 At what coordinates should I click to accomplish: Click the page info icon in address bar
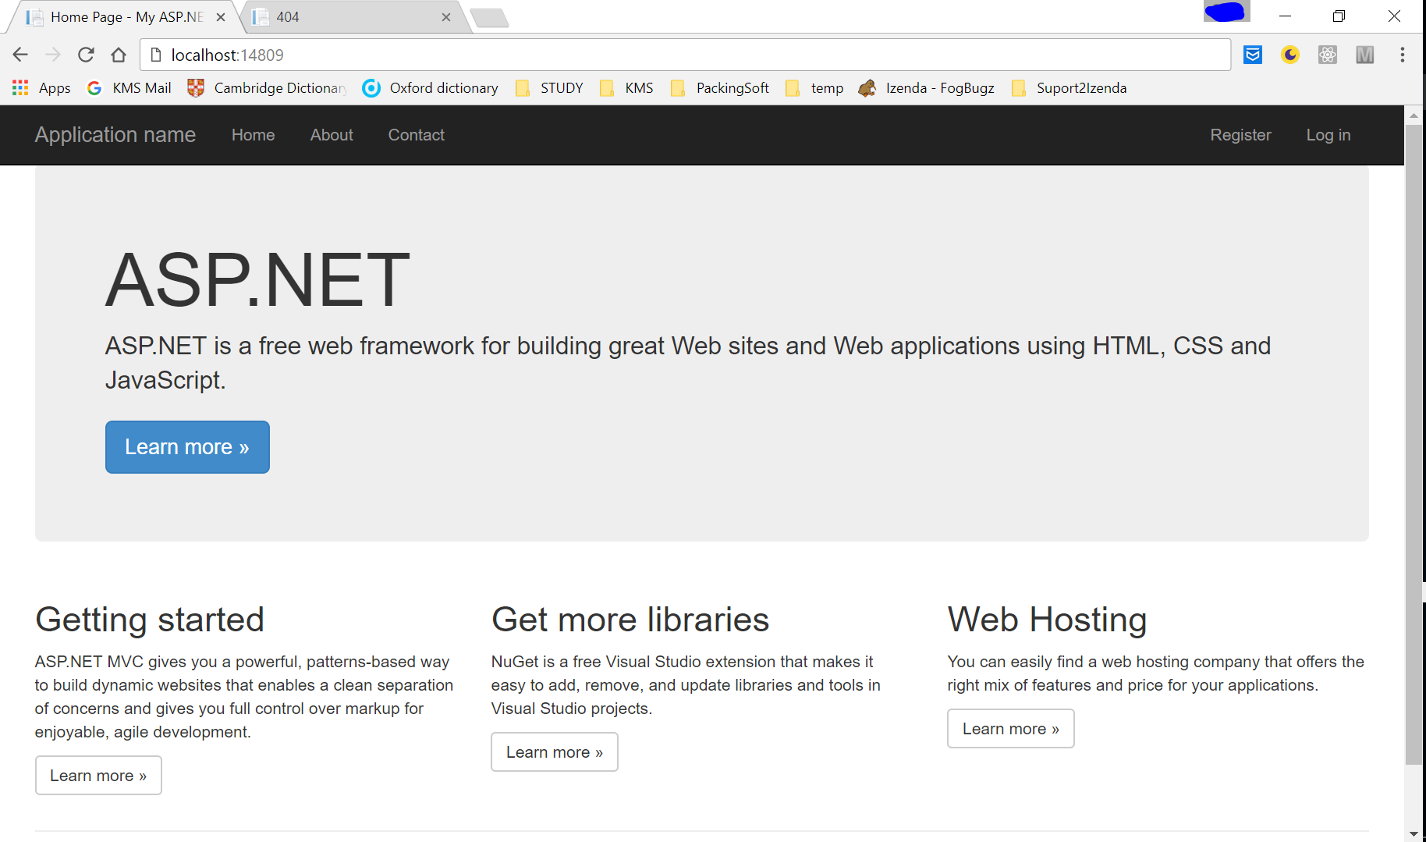coord(155,55)
